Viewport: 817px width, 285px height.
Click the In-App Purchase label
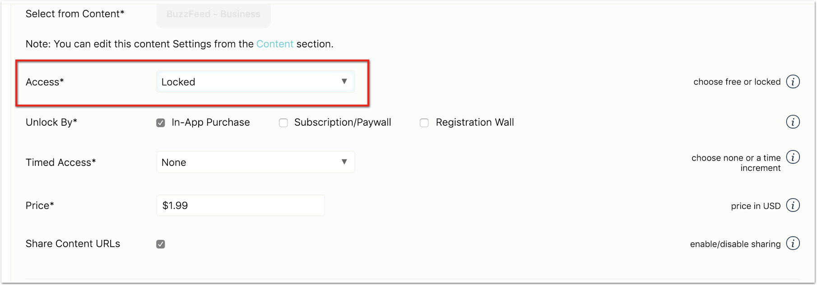pos(211,122)
